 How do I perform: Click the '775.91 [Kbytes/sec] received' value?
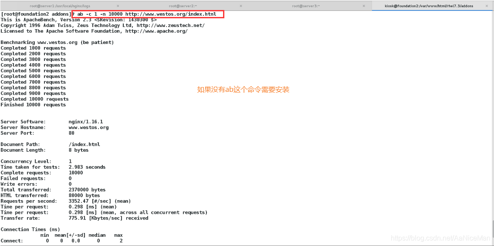tap(108, 218)
